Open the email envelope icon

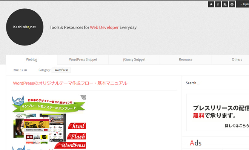[232, 4]
